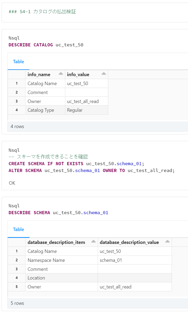188x314 pixels.
Task: Click the '5 rows' status text
Action: pos(17,303)
